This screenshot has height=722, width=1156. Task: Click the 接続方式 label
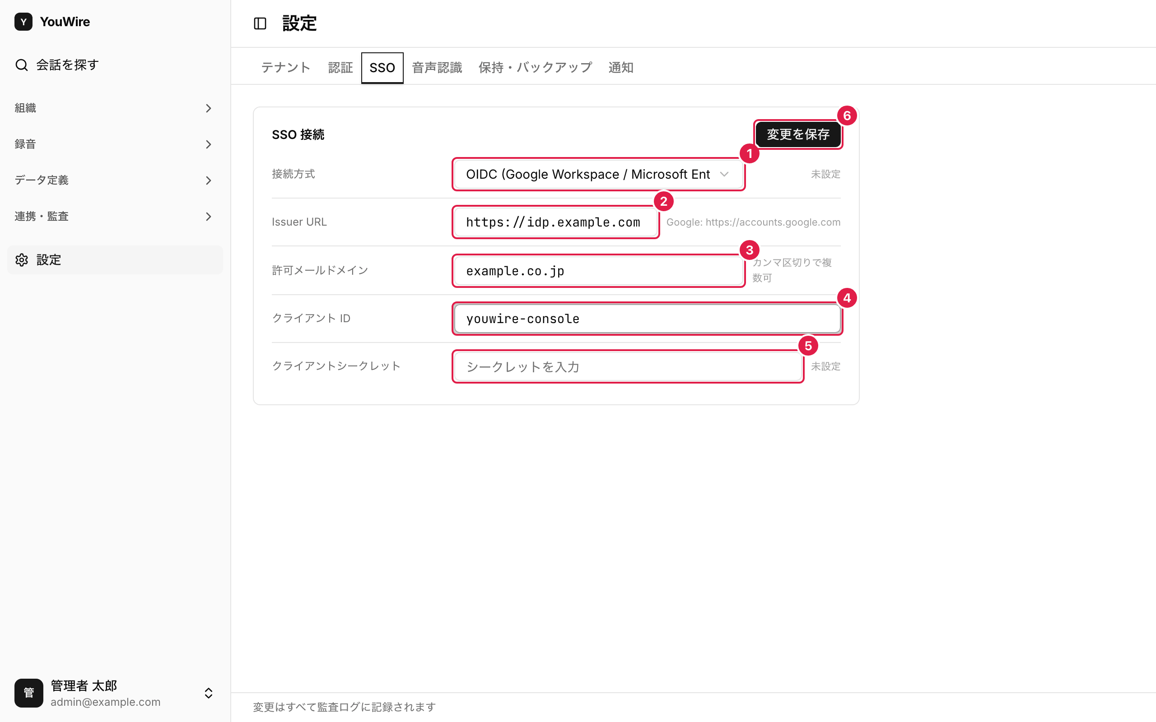(x=294, y=174)
